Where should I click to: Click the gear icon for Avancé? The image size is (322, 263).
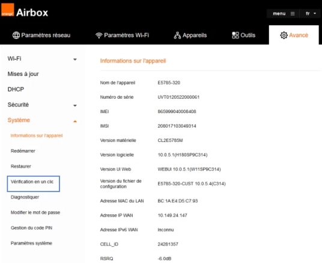click(284, 35)
